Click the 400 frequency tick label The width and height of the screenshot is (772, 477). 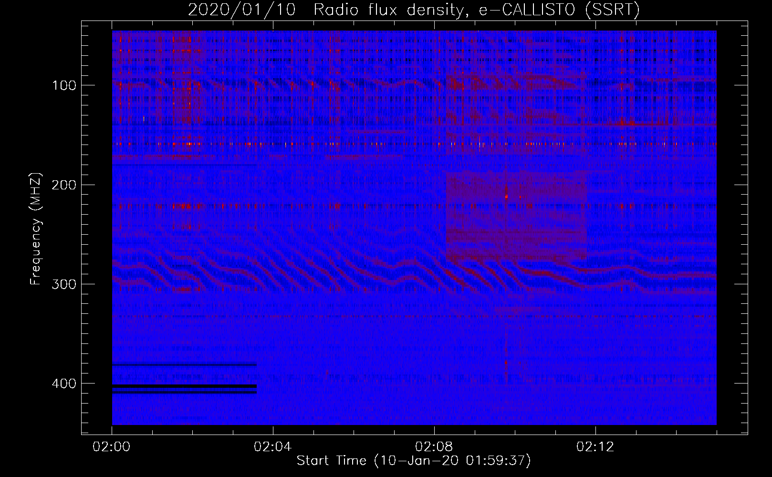[64, 384]
